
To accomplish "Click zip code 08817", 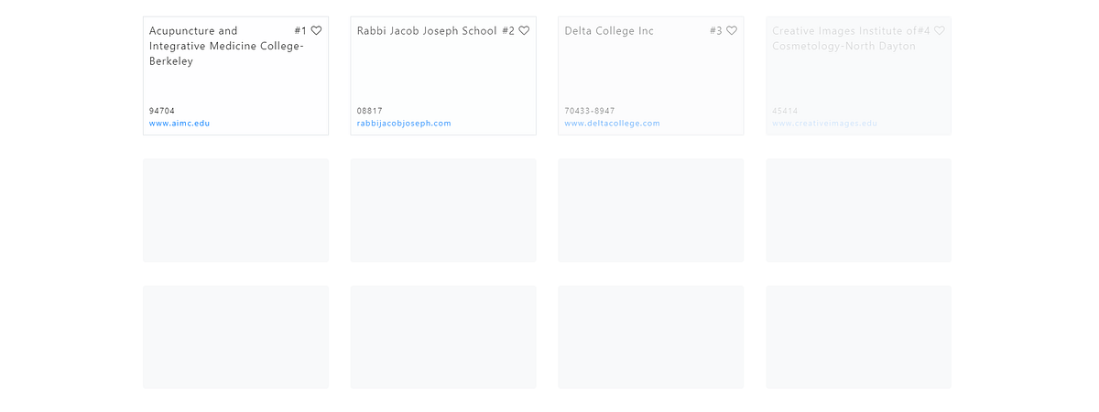I will tap(370, 111).
